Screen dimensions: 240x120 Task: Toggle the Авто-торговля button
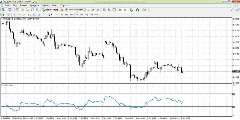click(74, 10)
